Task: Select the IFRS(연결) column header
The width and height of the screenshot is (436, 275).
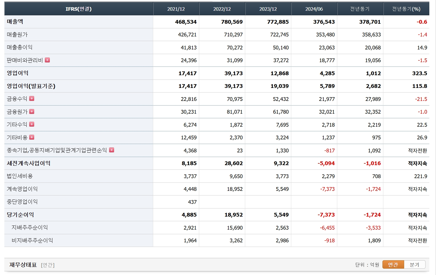Action: pyautogui.click(x=78, y=9)
